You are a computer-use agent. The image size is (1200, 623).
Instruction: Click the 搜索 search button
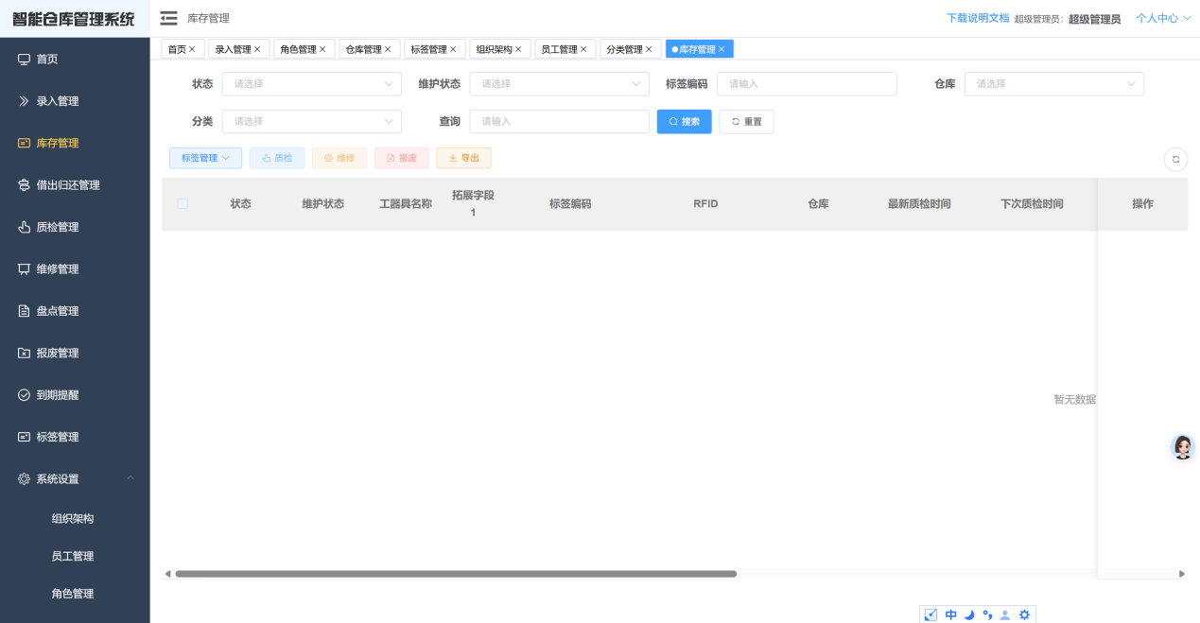tap(684, 121)
